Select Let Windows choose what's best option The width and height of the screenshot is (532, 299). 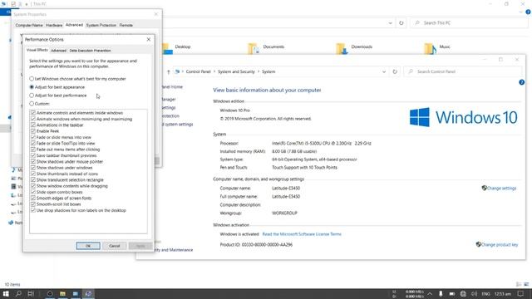(77, 79)
